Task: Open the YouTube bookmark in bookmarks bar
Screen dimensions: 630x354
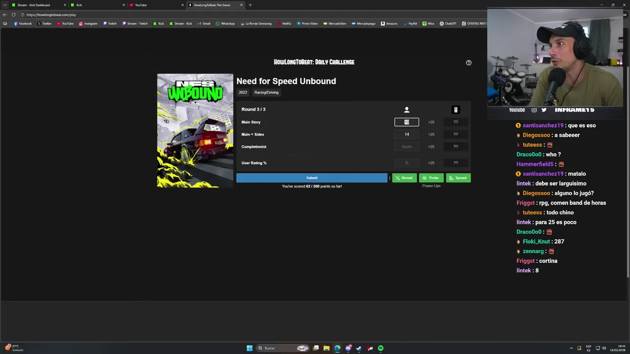Action: coord(65,24)
